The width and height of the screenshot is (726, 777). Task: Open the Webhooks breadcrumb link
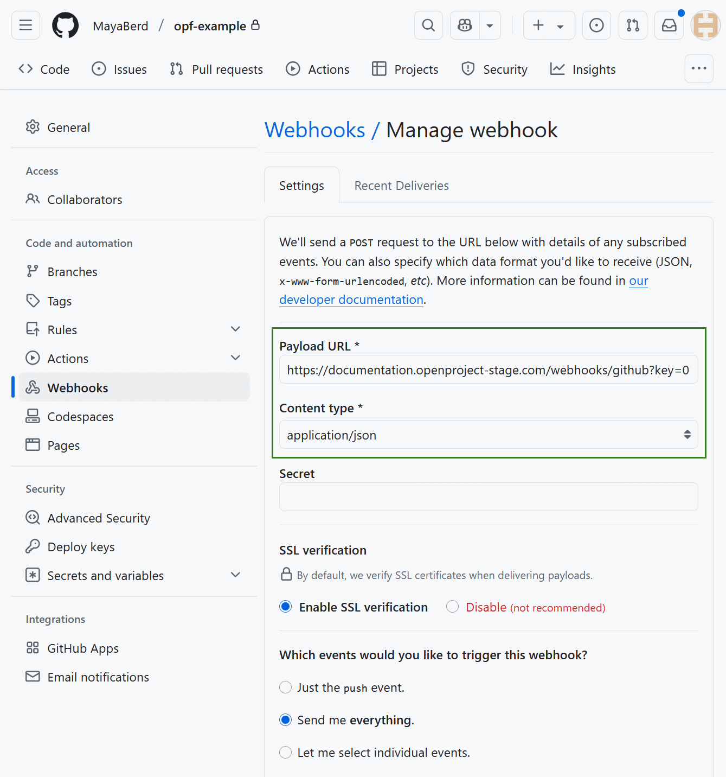pyautogui.click(x=314, y=130)
